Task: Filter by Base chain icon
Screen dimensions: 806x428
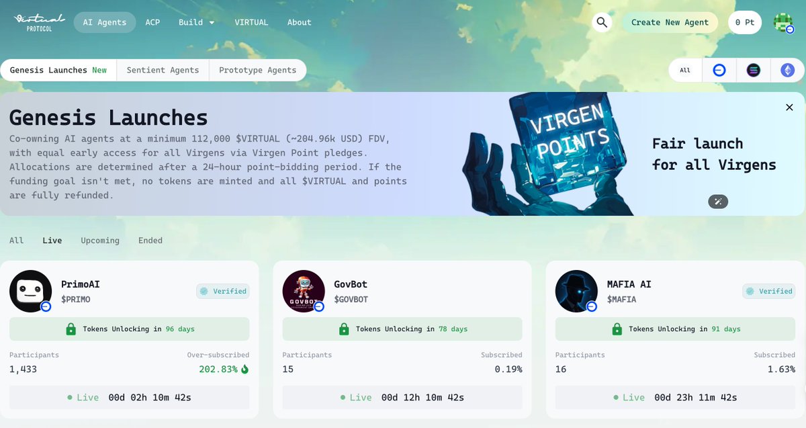Action: [719, 70]
